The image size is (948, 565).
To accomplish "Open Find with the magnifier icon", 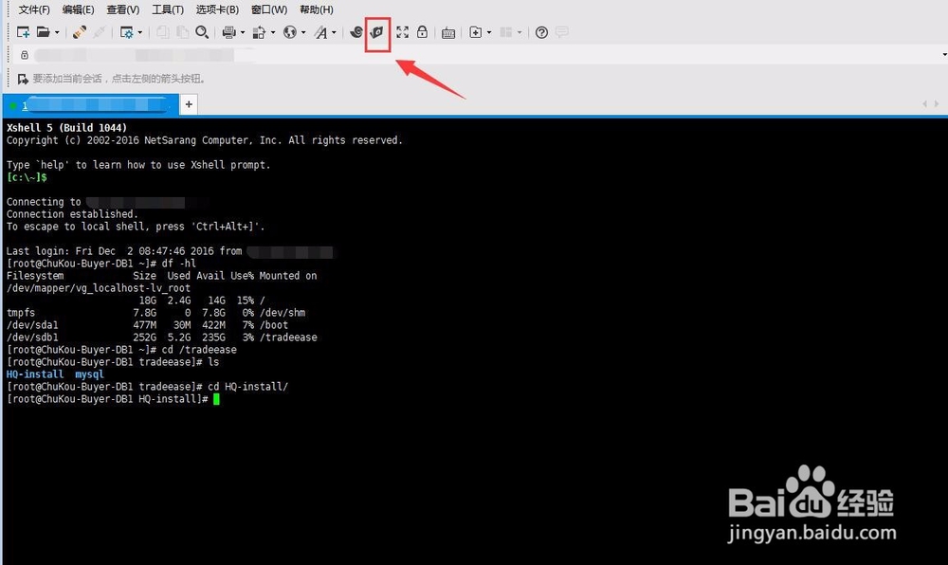I will click(x=202, y=32).
